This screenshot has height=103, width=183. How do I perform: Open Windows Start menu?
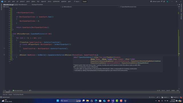[58, 101]
